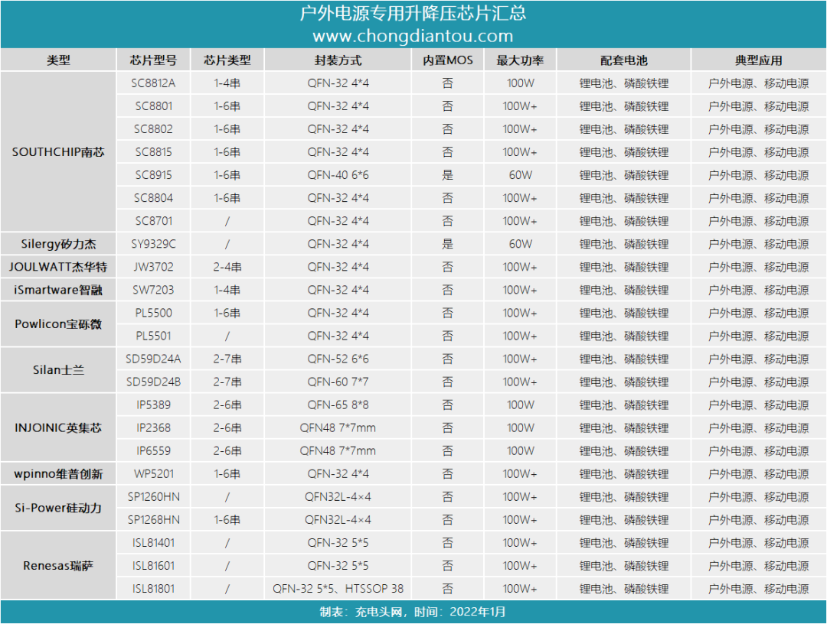
Task: Click chip model IP6559
Action: pos(153,450)
